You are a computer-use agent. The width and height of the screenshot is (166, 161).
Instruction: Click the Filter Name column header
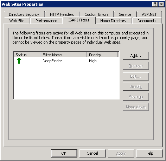pyautogui.click(x=64, y=55)
